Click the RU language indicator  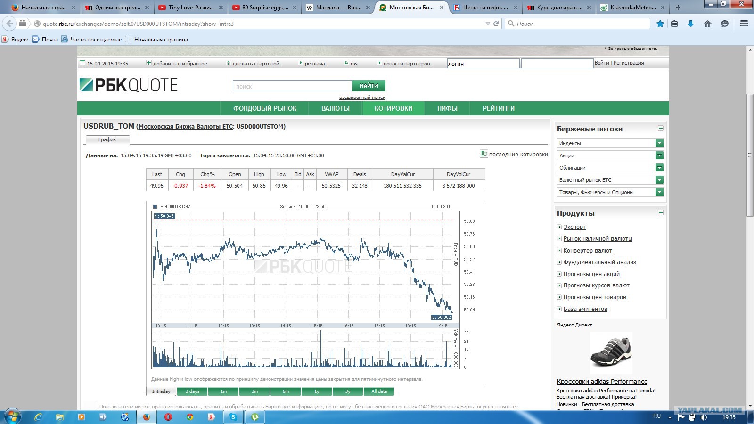[657, 416]
